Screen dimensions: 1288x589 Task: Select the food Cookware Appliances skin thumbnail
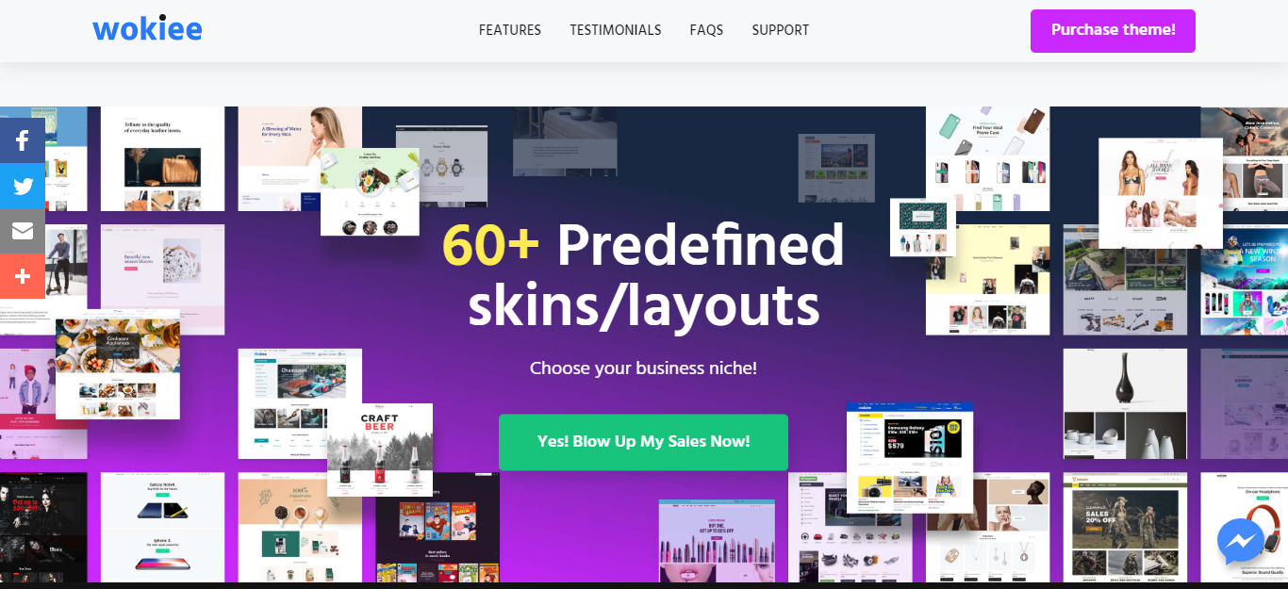click(118, 365)
